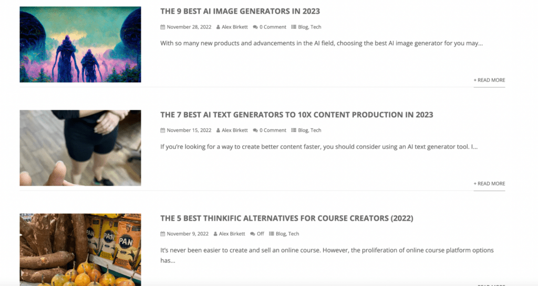Click the comment bubble icon next to Off
The width and height of the screenshot is (538, 286).
pyautogui.click(x=253, y=234)
